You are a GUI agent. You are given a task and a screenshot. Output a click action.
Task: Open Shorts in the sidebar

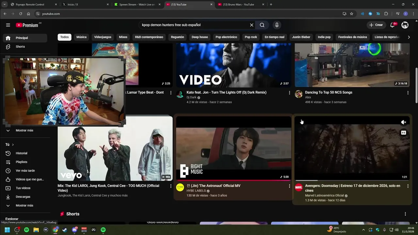click(x=25, y=47)
